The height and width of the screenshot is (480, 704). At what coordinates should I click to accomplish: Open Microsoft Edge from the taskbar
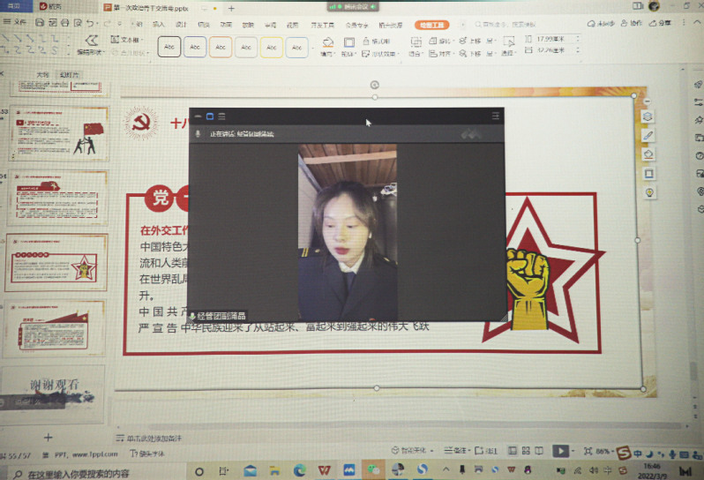299,470
